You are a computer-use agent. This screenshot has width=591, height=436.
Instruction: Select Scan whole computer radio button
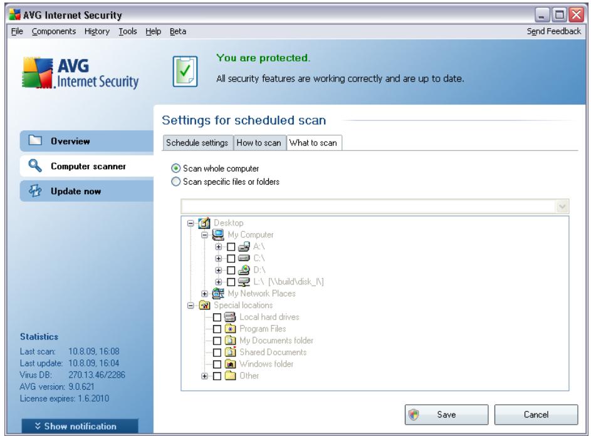tap(175, 169)
